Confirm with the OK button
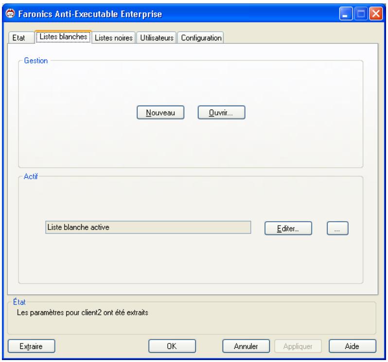This screenshot has width=388, height=362. click(172, 346)
